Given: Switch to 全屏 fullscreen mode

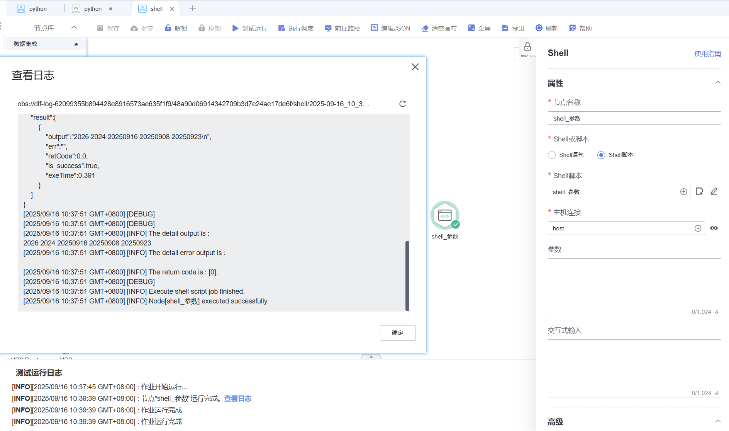Looking at the screenshot, I should (x=479, y=28).
